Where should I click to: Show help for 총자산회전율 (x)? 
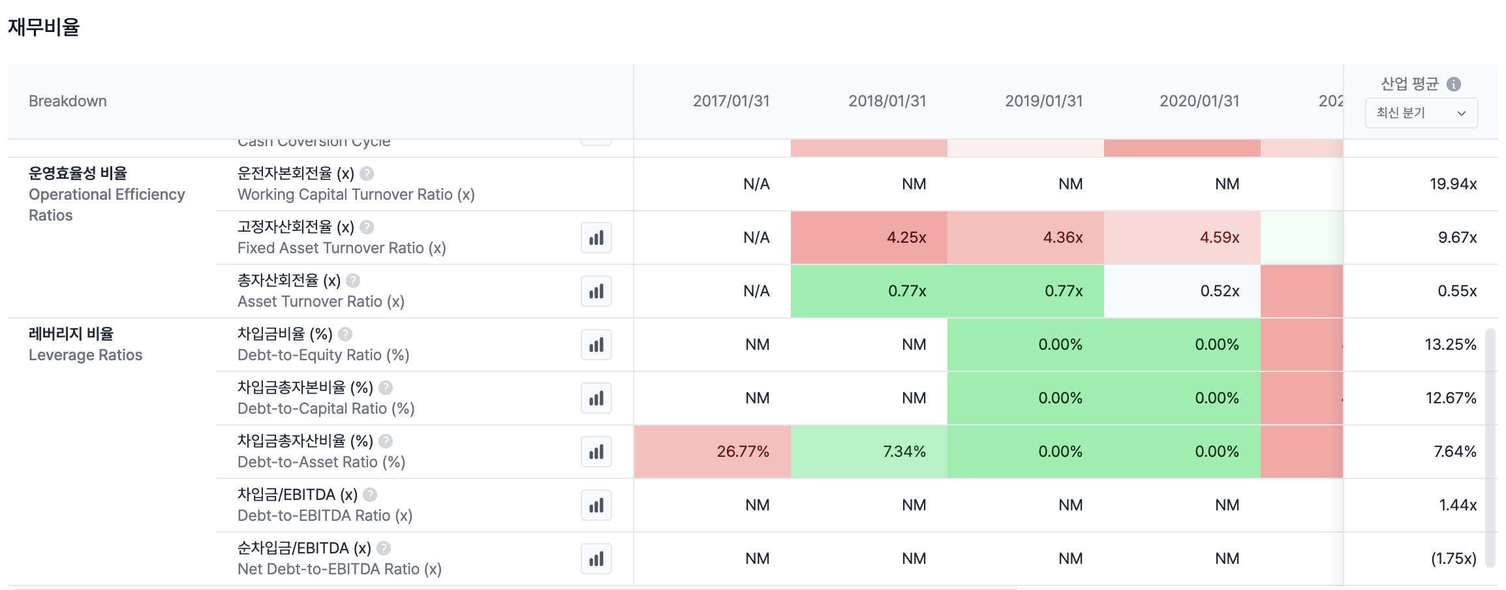point(353,281)
